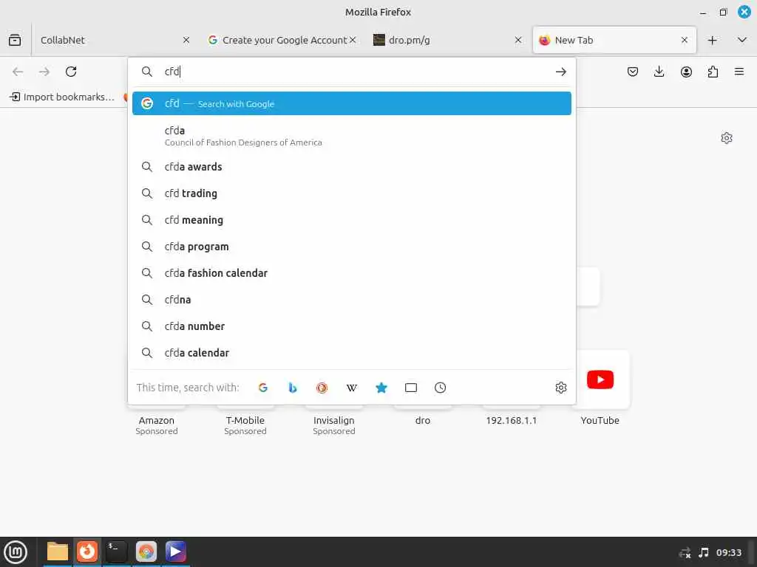
Task: Search this time with Bing icon
Action: pos(293,388)
